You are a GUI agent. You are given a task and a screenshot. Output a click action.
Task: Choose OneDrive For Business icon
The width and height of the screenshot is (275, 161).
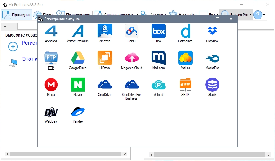131,85
